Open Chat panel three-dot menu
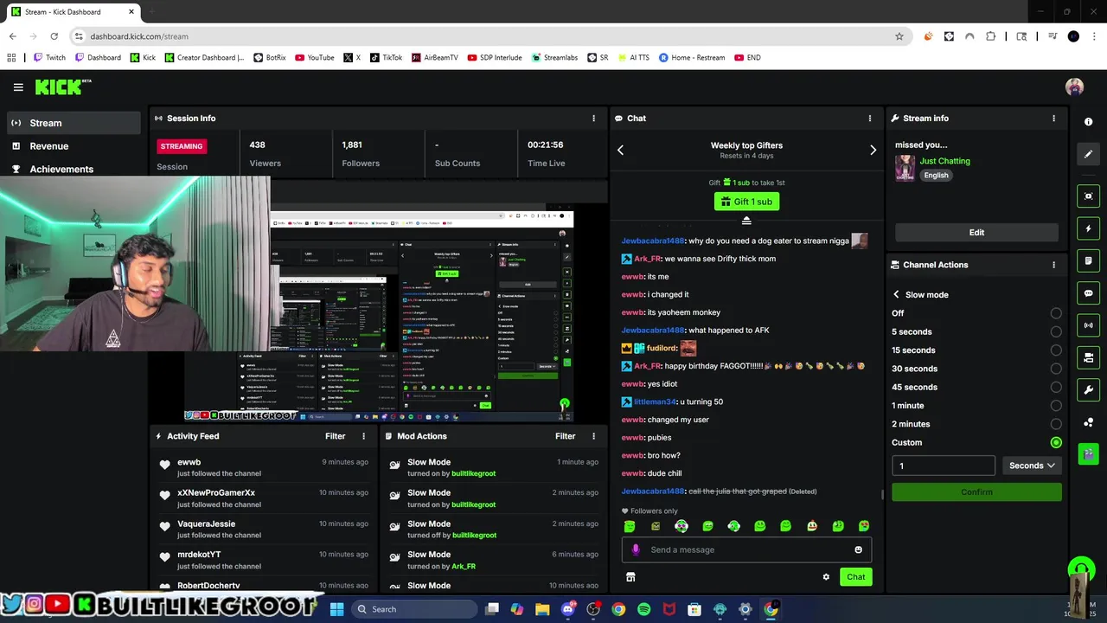This screenshot has width=1107, height=623. click(870, 119)
